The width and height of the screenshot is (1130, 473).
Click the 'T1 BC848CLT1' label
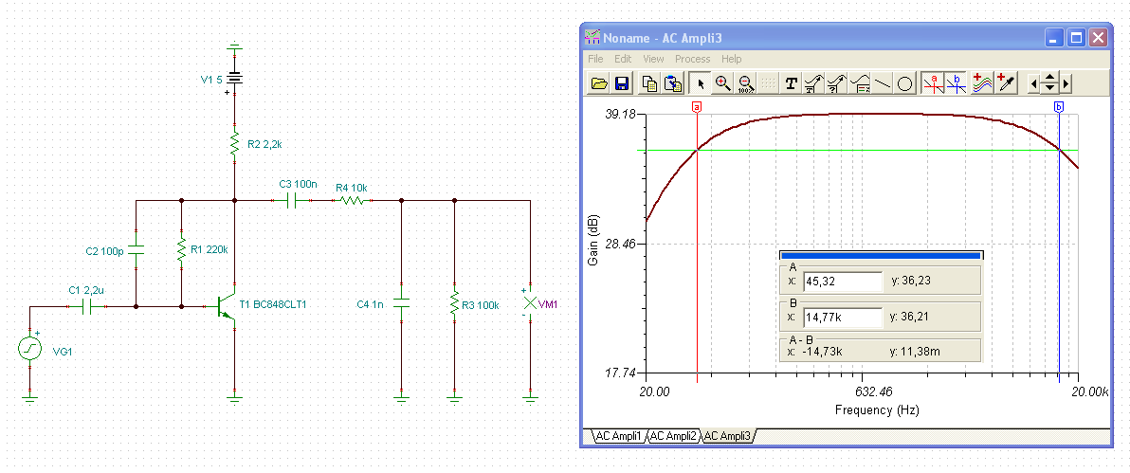click(272, 305)
